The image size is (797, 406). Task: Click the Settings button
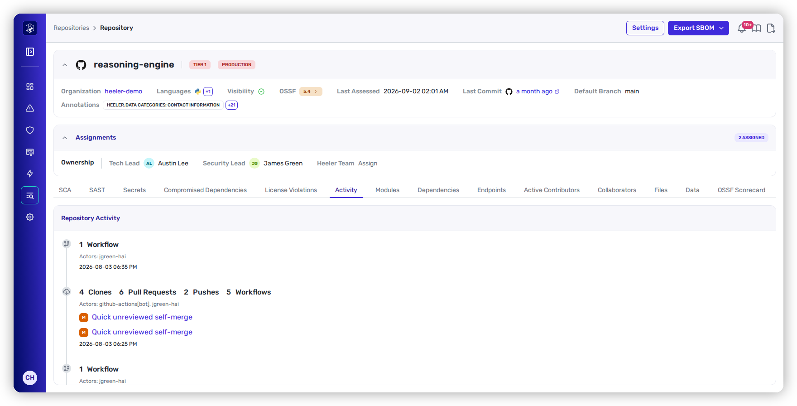(x=645, y=28)
